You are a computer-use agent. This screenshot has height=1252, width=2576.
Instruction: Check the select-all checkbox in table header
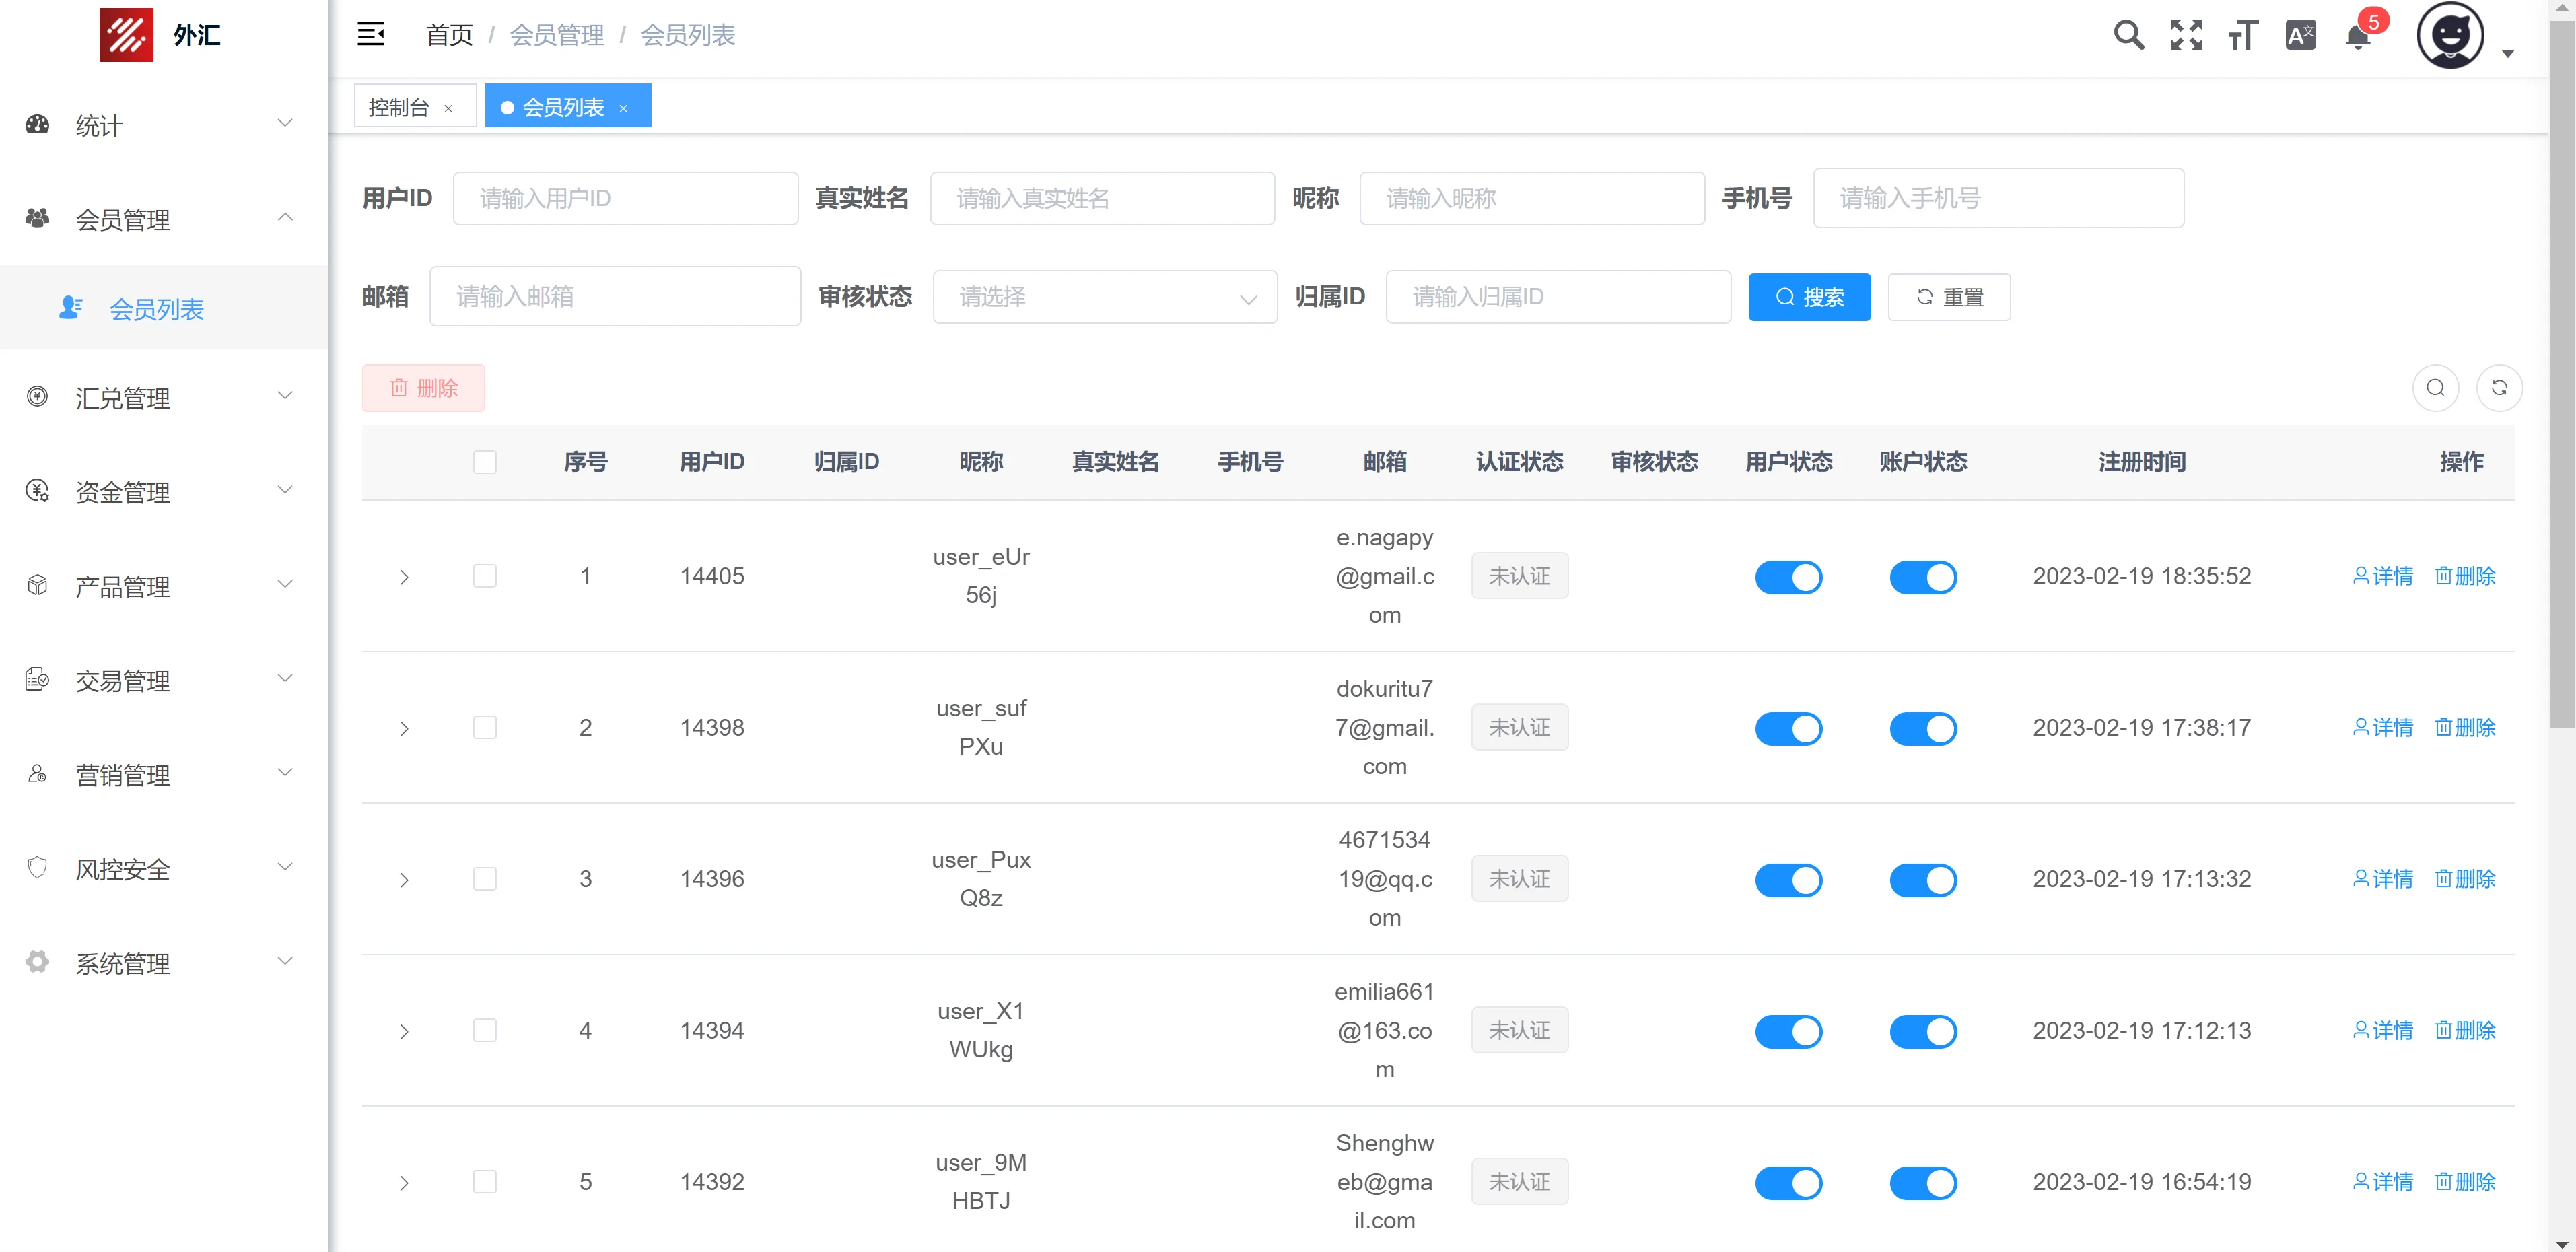pyautogui.click(x=485, y=462)
